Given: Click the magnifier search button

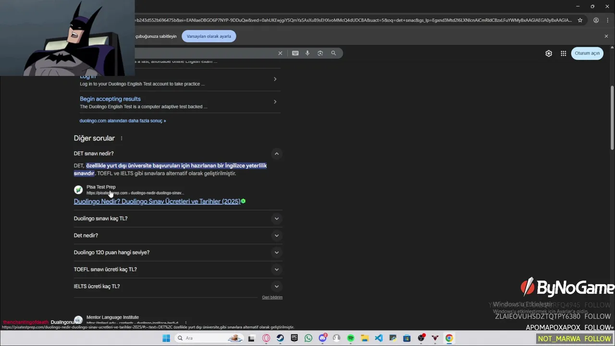Looking at the screenshot, I should [333, 53].
